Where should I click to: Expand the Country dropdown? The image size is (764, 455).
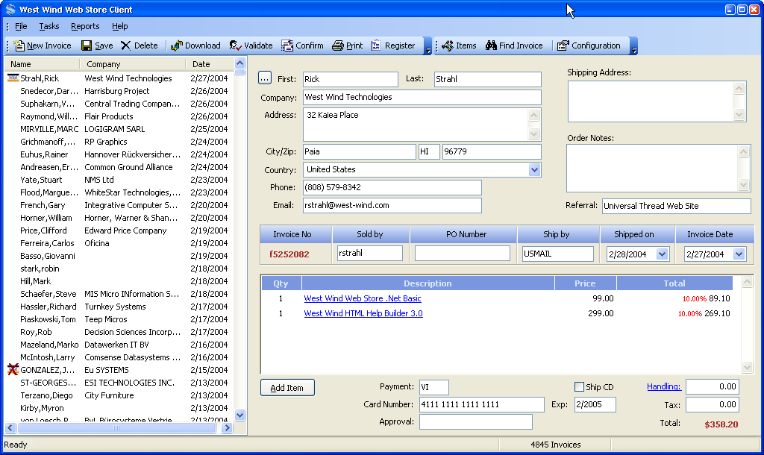[534, 169]
